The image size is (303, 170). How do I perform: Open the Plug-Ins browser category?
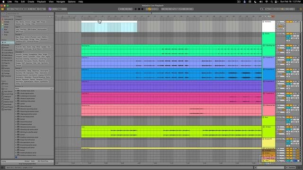(7, 63)
